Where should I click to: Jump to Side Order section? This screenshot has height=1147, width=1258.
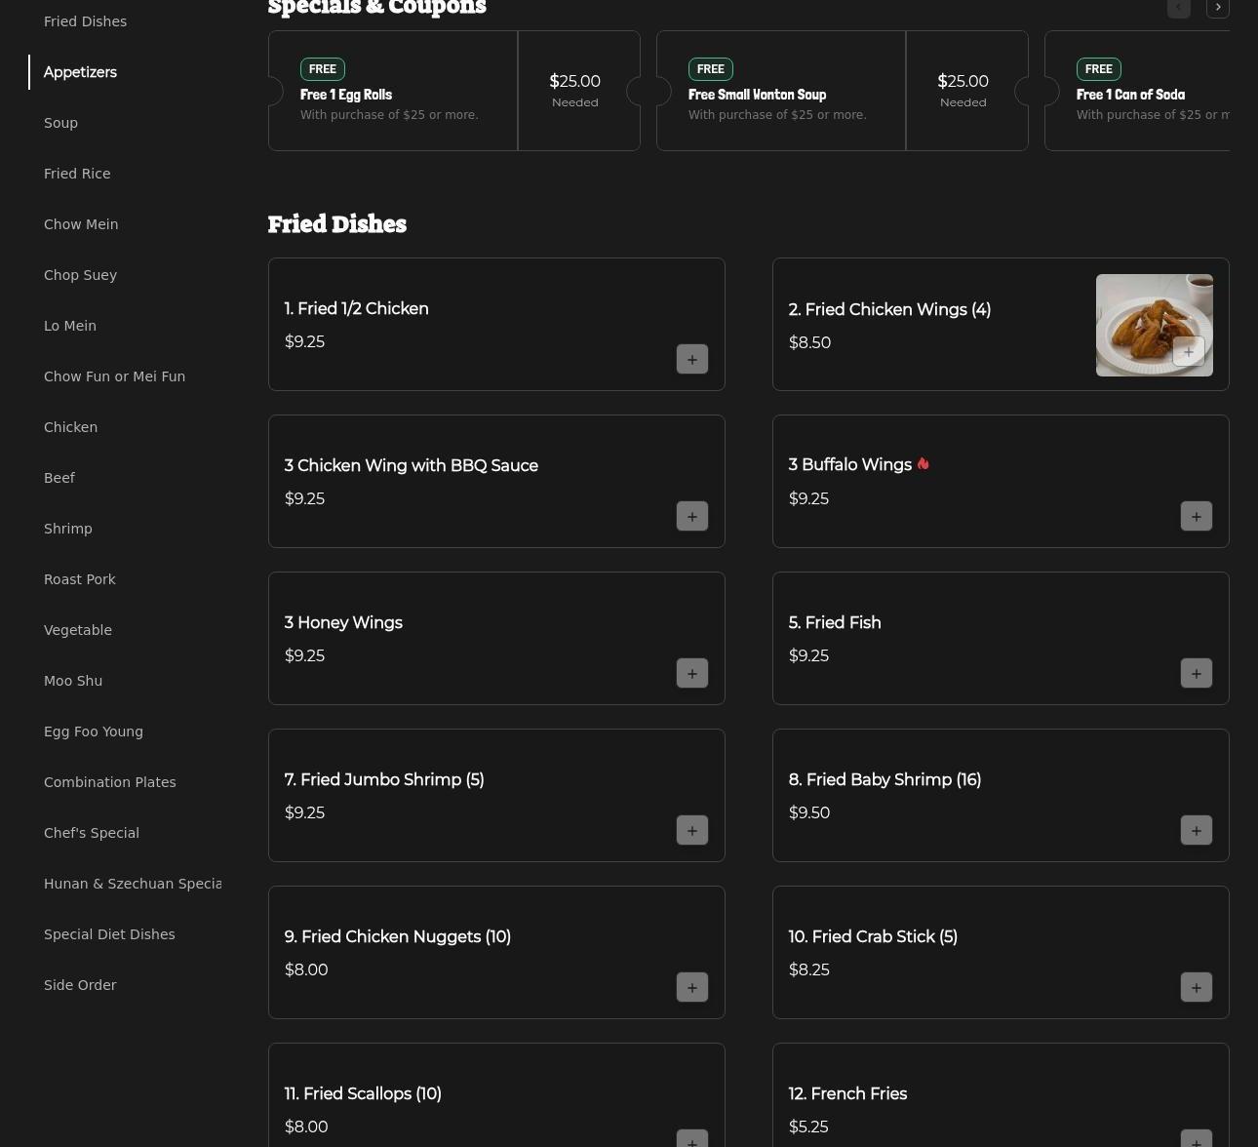pos(80,985)
